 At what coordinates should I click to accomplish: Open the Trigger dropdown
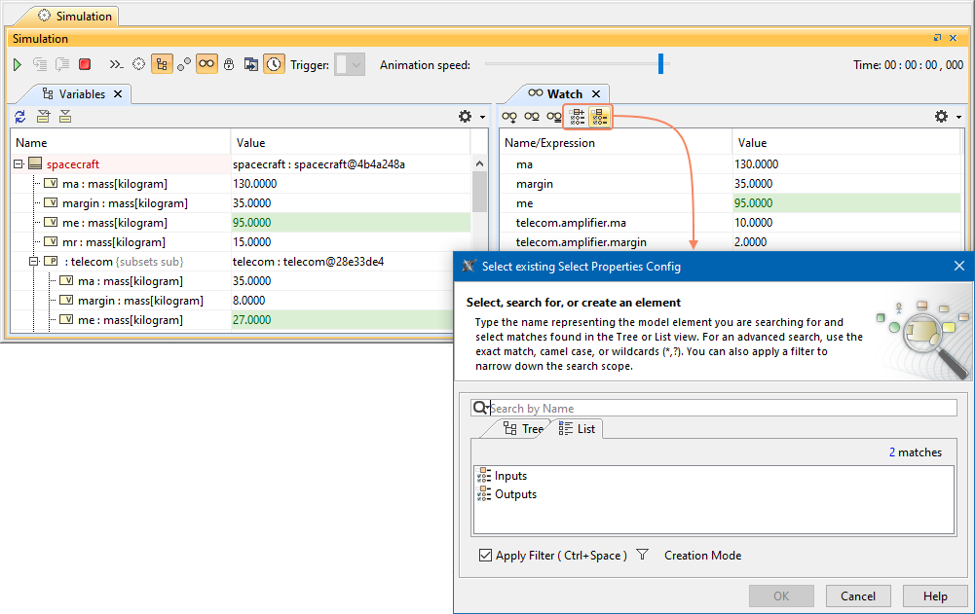(349, 65)
